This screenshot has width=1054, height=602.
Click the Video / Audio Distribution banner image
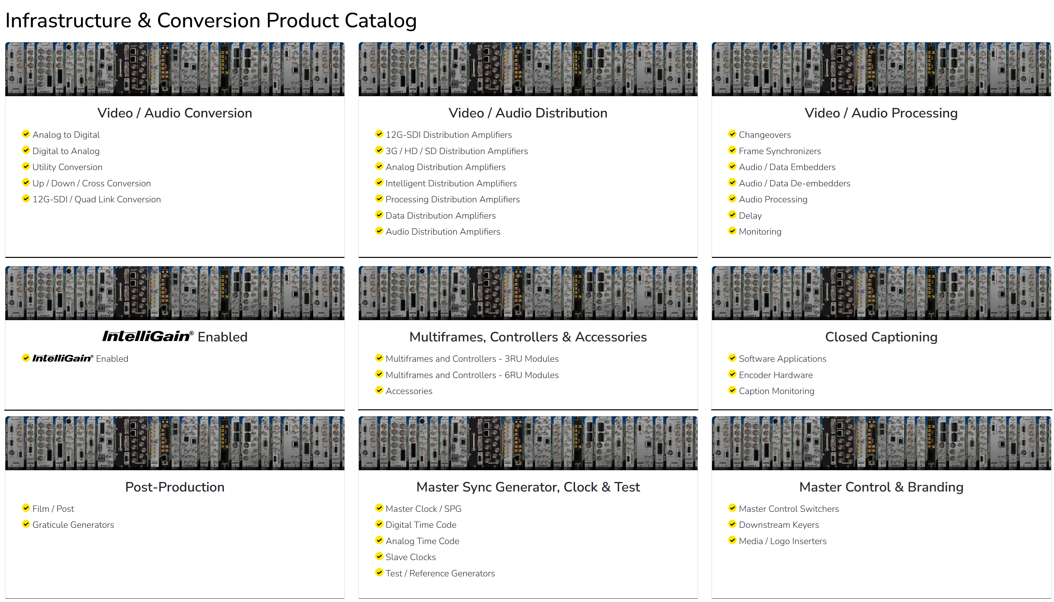[528, 69]
